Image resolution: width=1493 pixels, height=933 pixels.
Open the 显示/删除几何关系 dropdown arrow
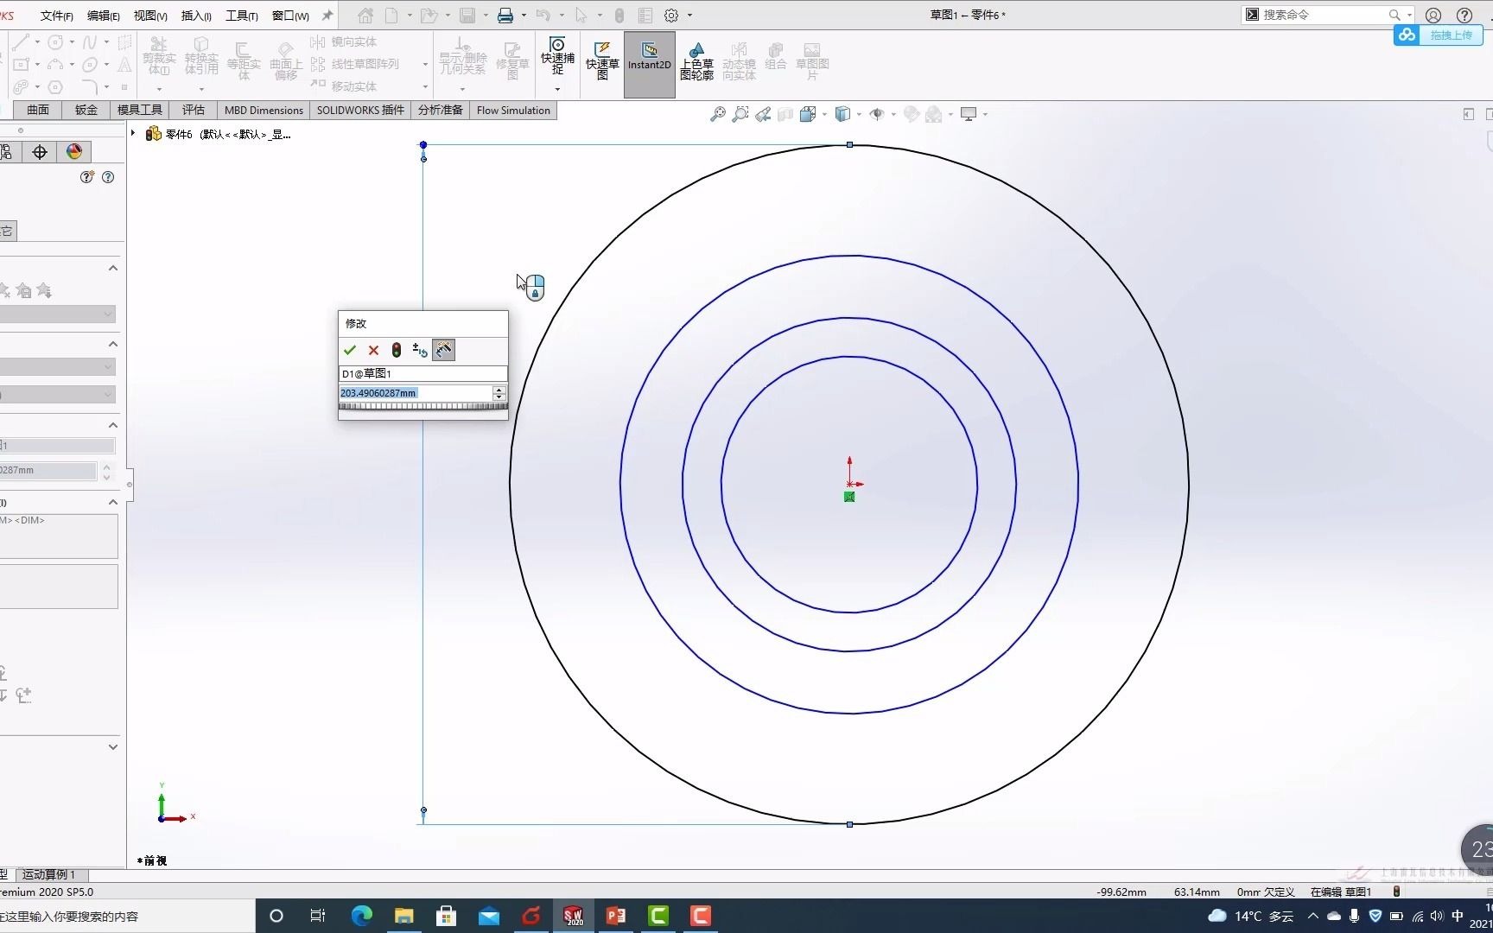[x=462, y=89]
